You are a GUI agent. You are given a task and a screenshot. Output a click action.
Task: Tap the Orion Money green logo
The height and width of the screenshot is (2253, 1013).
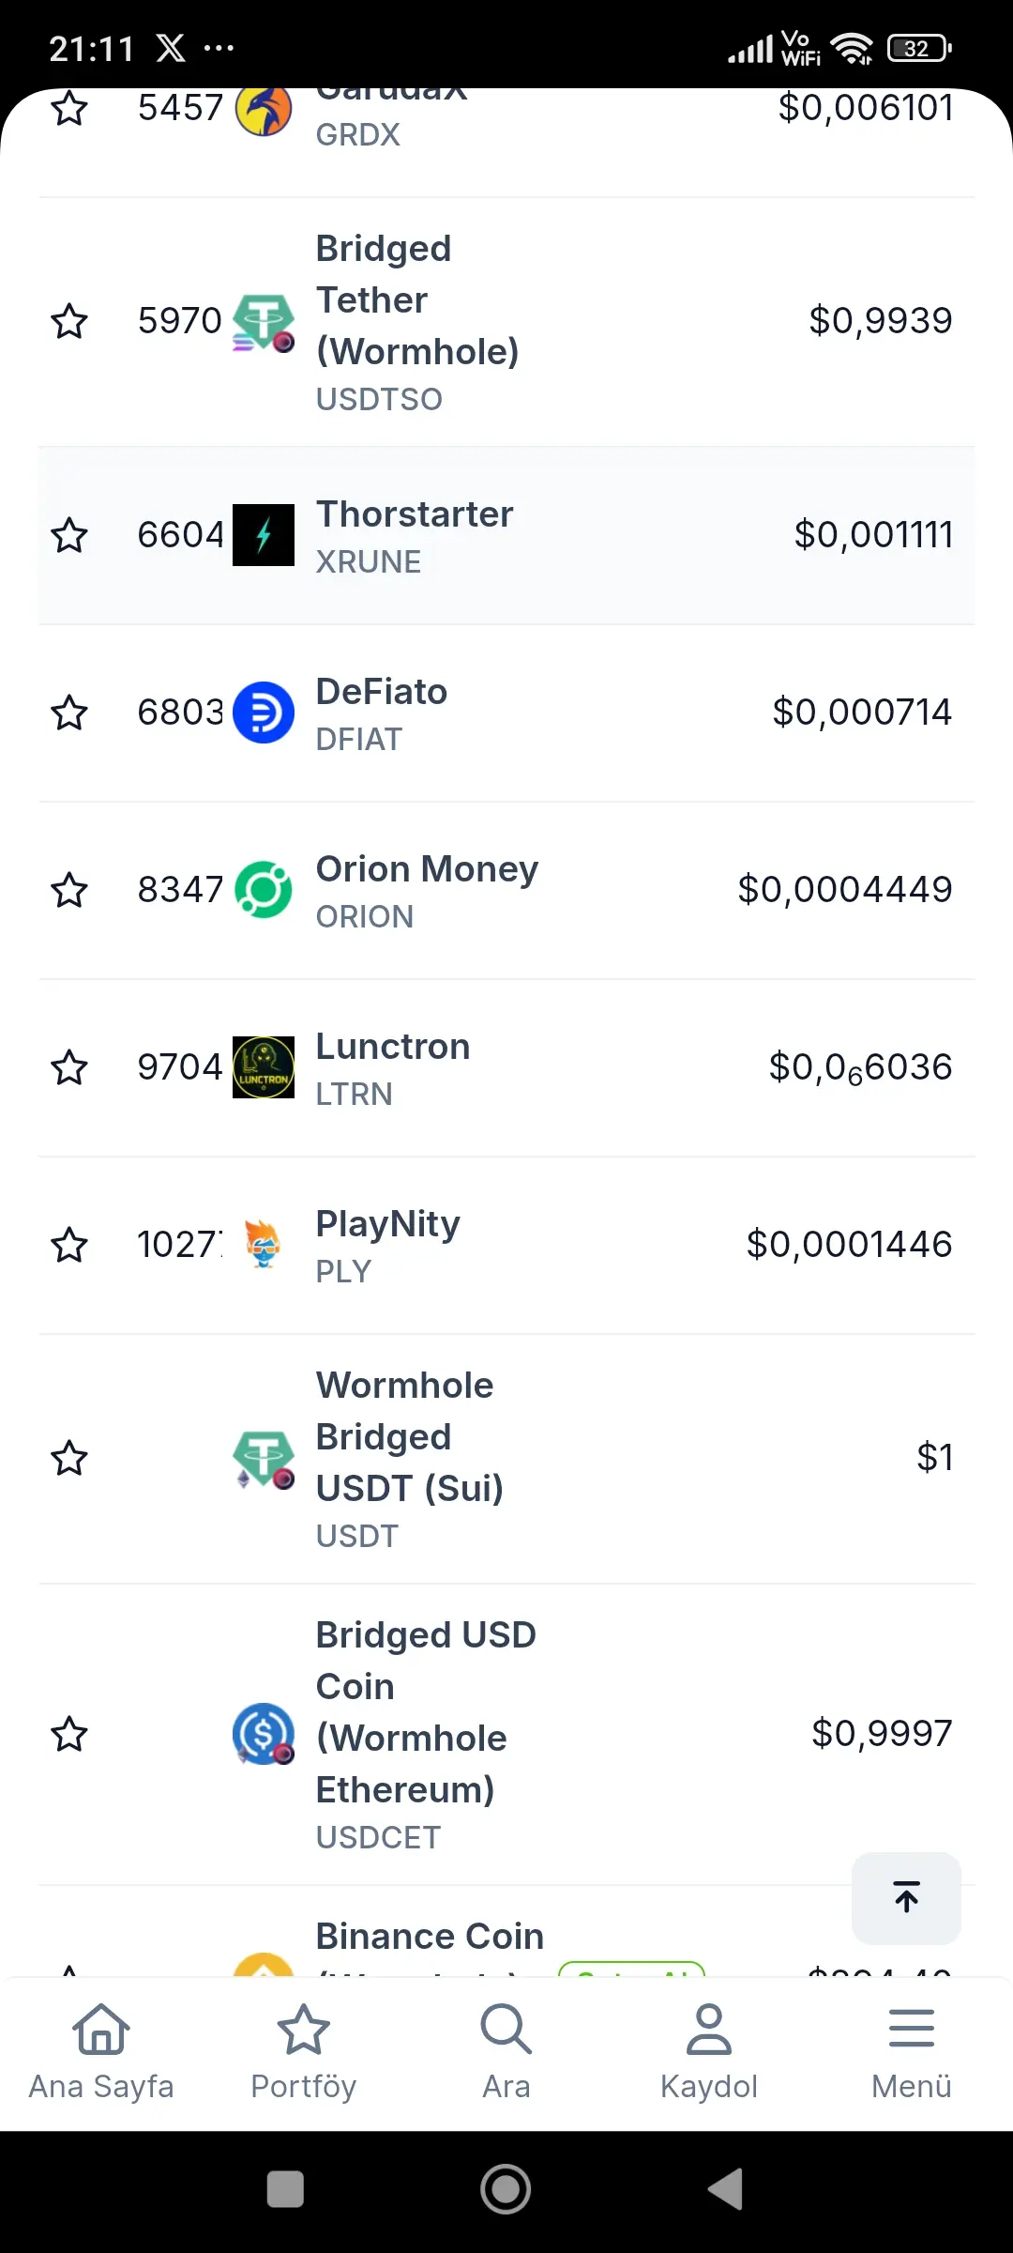(264, 890)
